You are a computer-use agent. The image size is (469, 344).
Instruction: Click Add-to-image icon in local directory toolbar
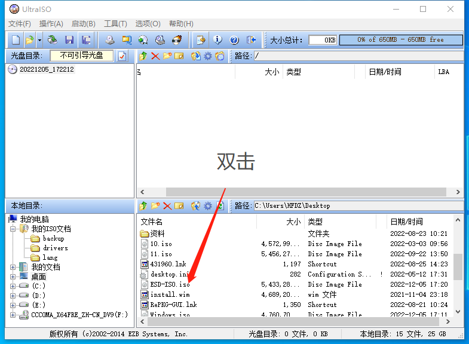point(195,205)
